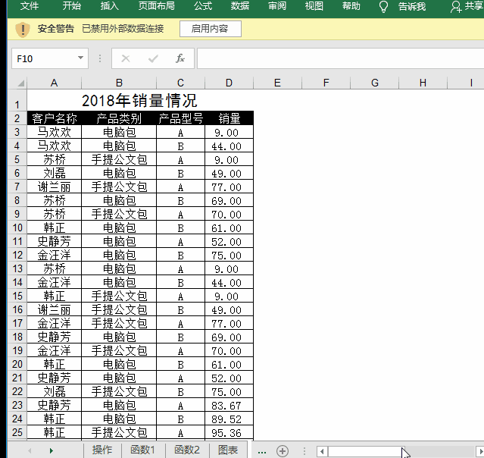Select column F header
Screen dimensions: 484x458
coord(326,83)
